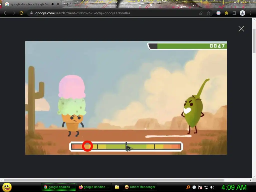Click the share page icon in address bar
256x192 pixels.
[200, 13]
